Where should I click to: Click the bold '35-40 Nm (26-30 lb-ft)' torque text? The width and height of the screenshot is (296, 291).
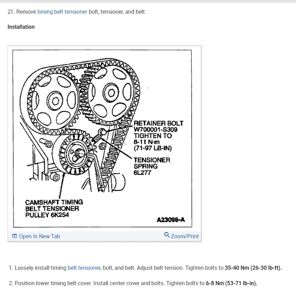(x=253, y=268)
